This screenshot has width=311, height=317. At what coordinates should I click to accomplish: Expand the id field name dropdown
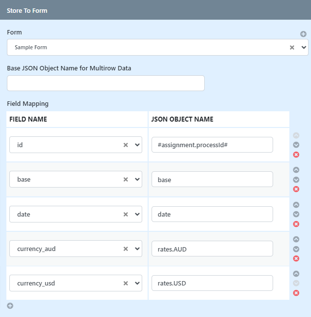(137, 145)
